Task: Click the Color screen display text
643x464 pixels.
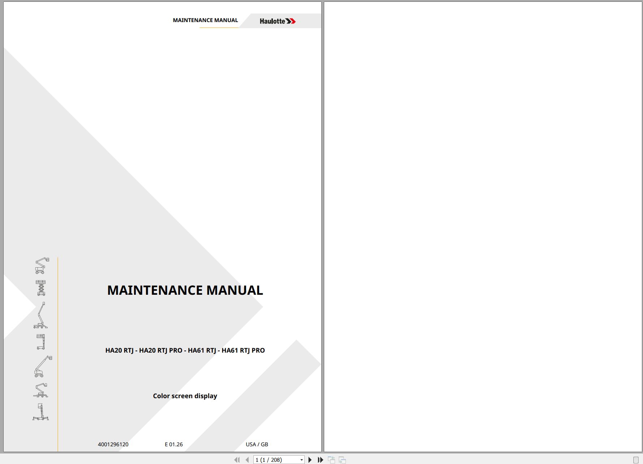Action: point(185,396)
